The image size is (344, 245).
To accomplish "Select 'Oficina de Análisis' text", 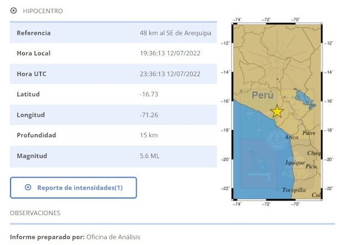I will point(113,237).
